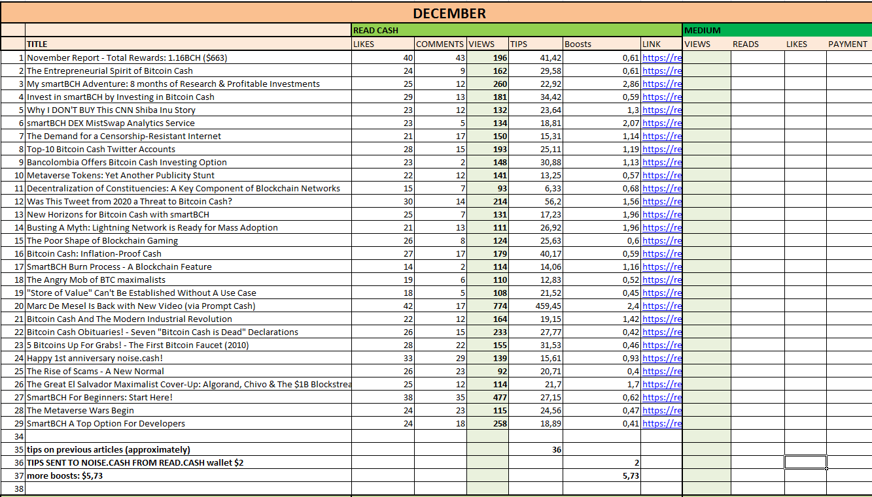Screen dimensions: 872x497
Task: Select comments value 29 in Happy 1st anniversary row
Action: [440, 358]
